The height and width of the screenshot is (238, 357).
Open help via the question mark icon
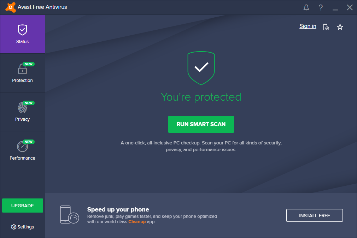[321, 7]
